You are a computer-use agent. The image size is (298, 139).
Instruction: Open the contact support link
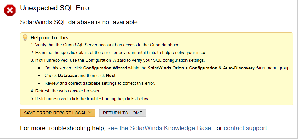coord(245,128)
